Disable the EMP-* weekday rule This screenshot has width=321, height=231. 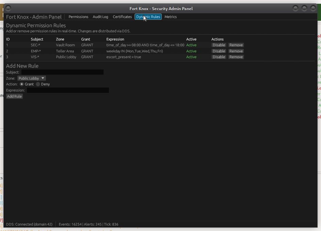coord(219,51)
